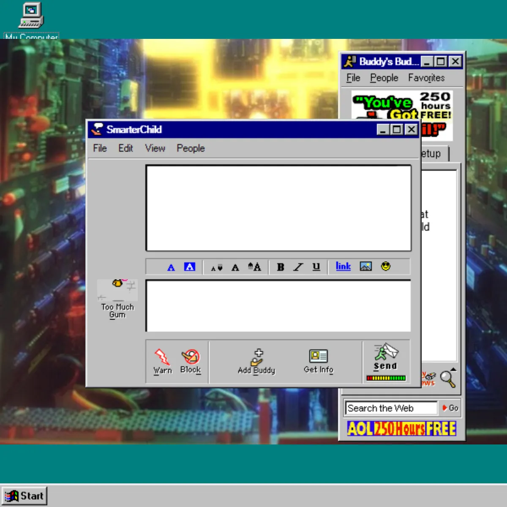The image size is (507, 507).
Task: Toggle italic formatting
Action: [298, 267]
